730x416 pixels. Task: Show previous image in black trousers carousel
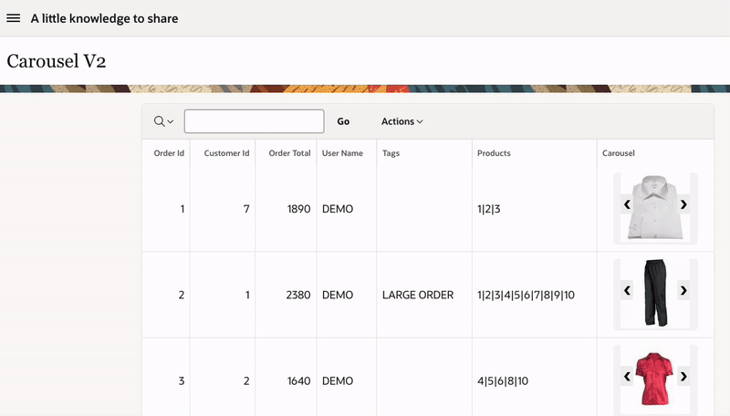[x=627, y=290]
